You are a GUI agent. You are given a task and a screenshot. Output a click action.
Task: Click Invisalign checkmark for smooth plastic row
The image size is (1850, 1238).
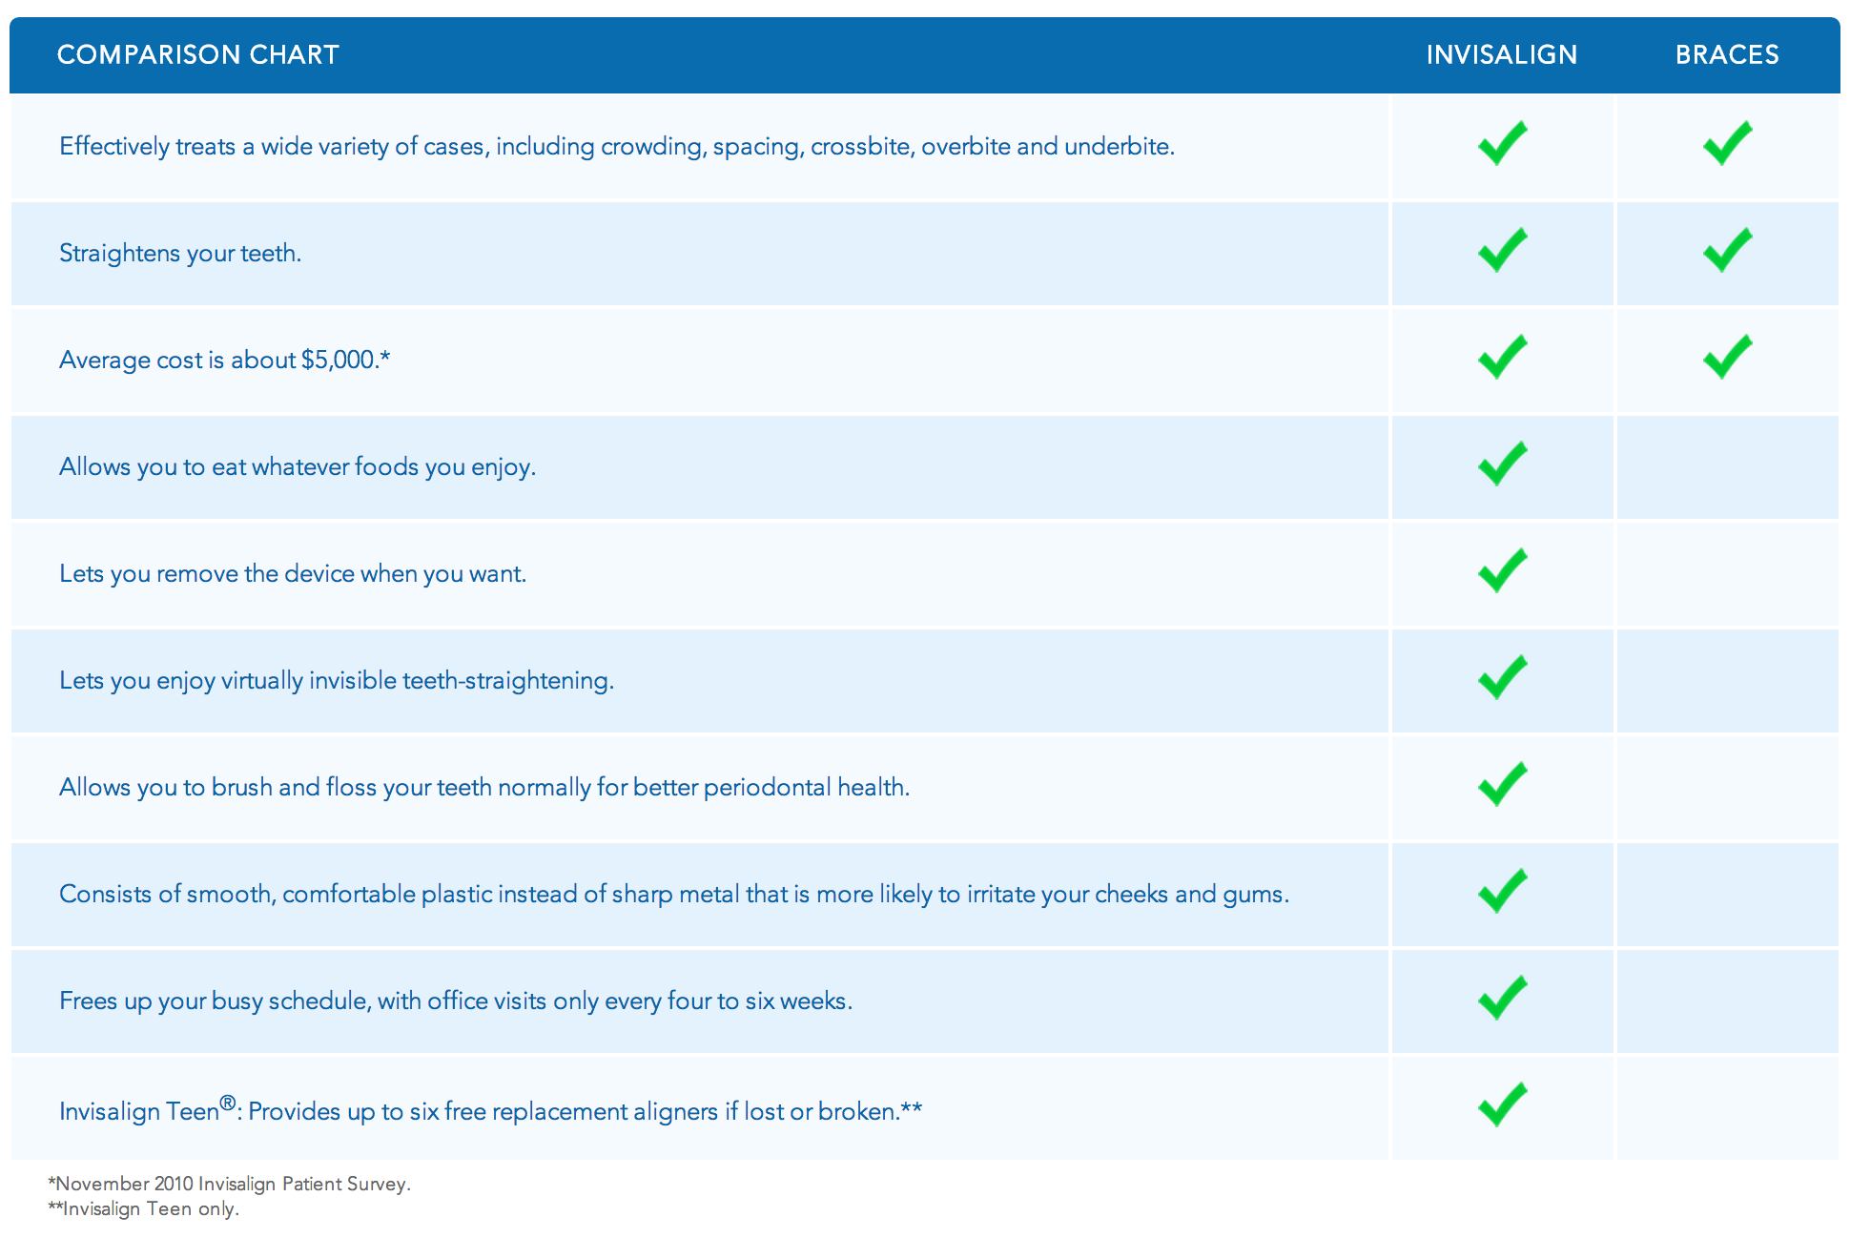[x=1502, y=892]
